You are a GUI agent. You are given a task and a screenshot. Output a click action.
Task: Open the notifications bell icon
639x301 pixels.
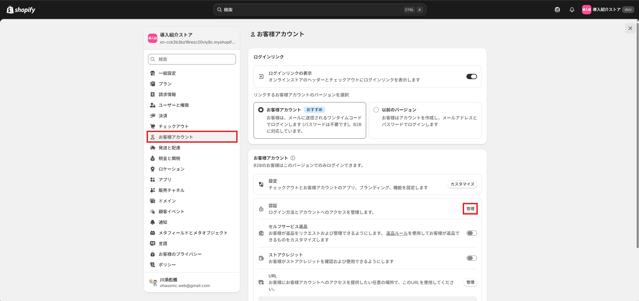[x=572, y=10]
